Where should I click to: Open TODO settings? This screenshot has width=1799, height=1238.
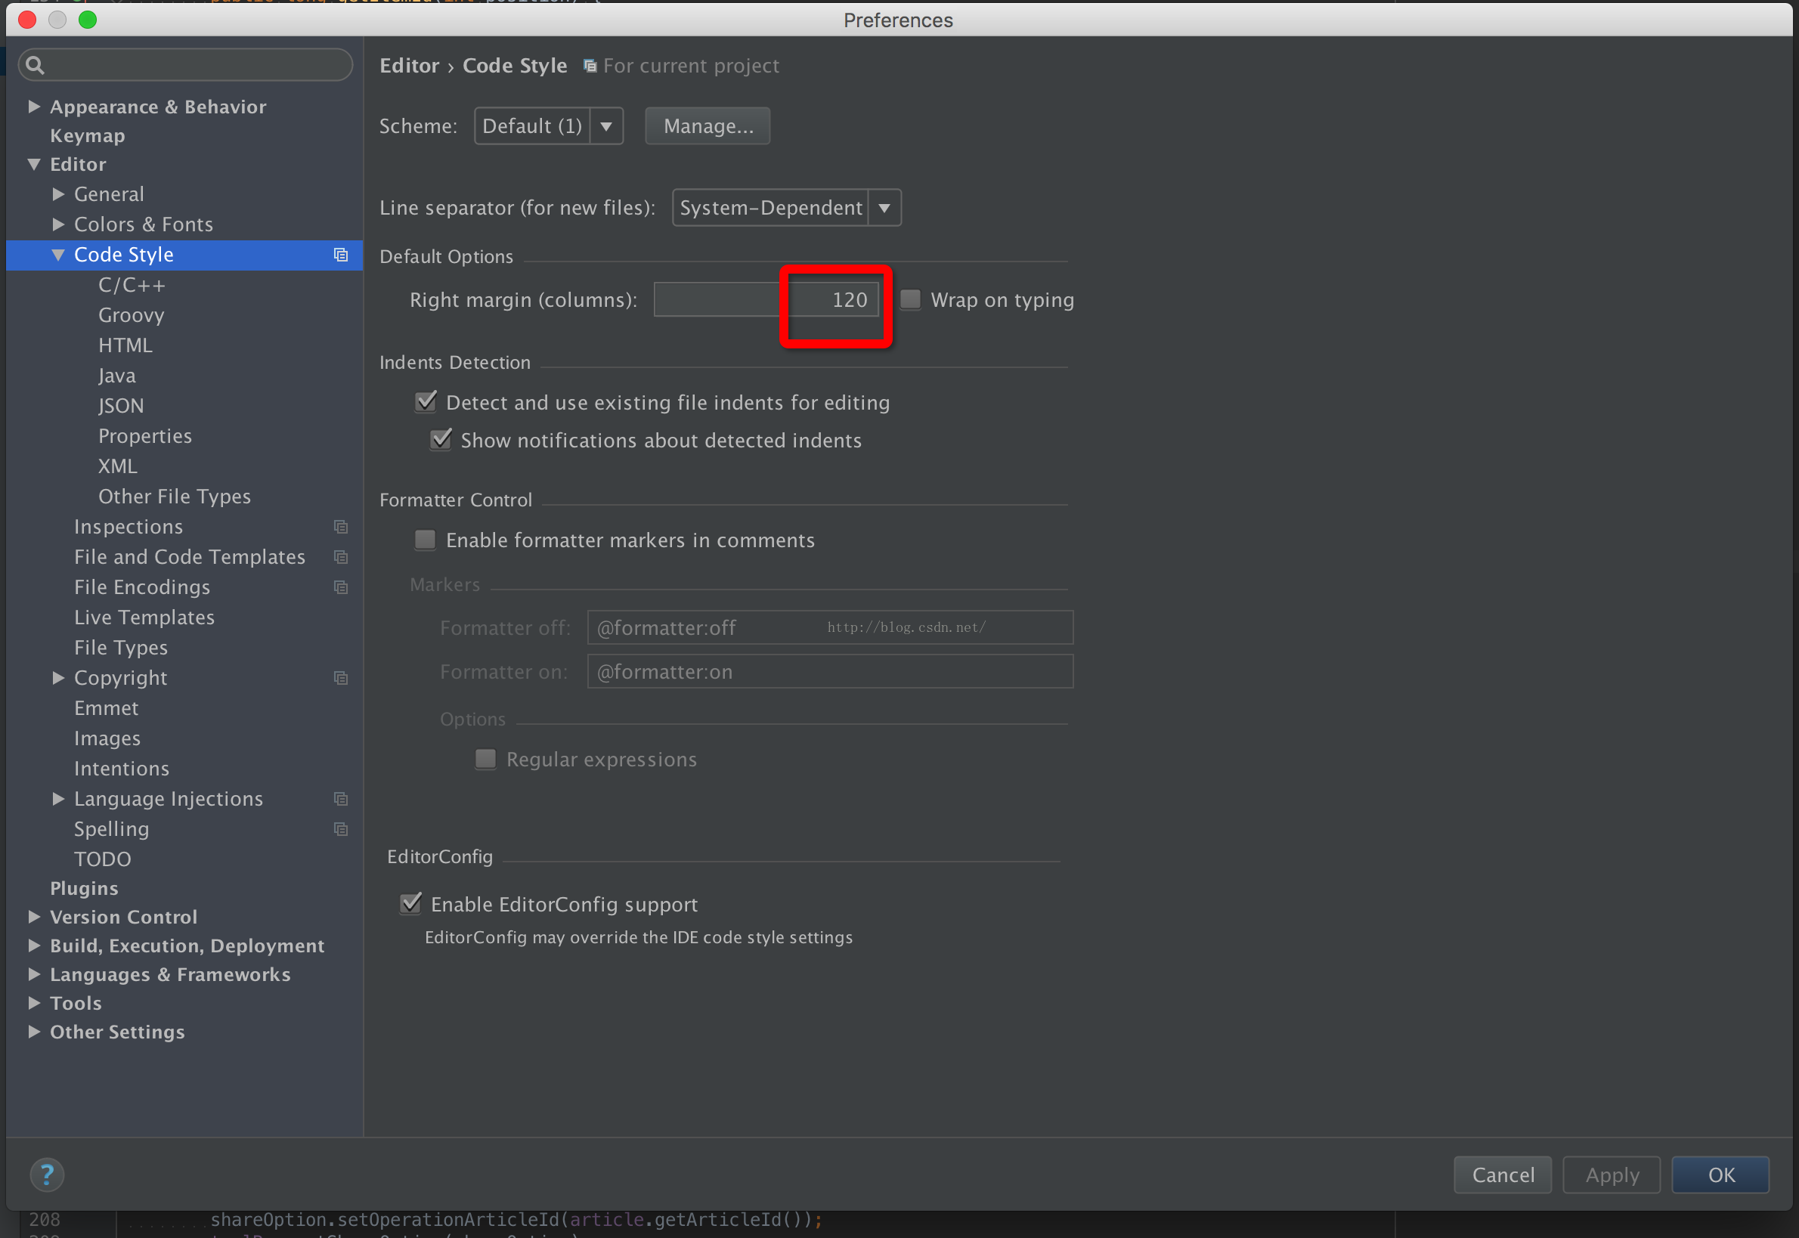pos(102,859)
